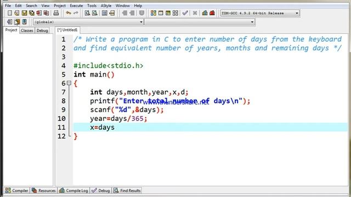Open the Window menu
The height and width of the screenshot is (197, 351).
123,5
